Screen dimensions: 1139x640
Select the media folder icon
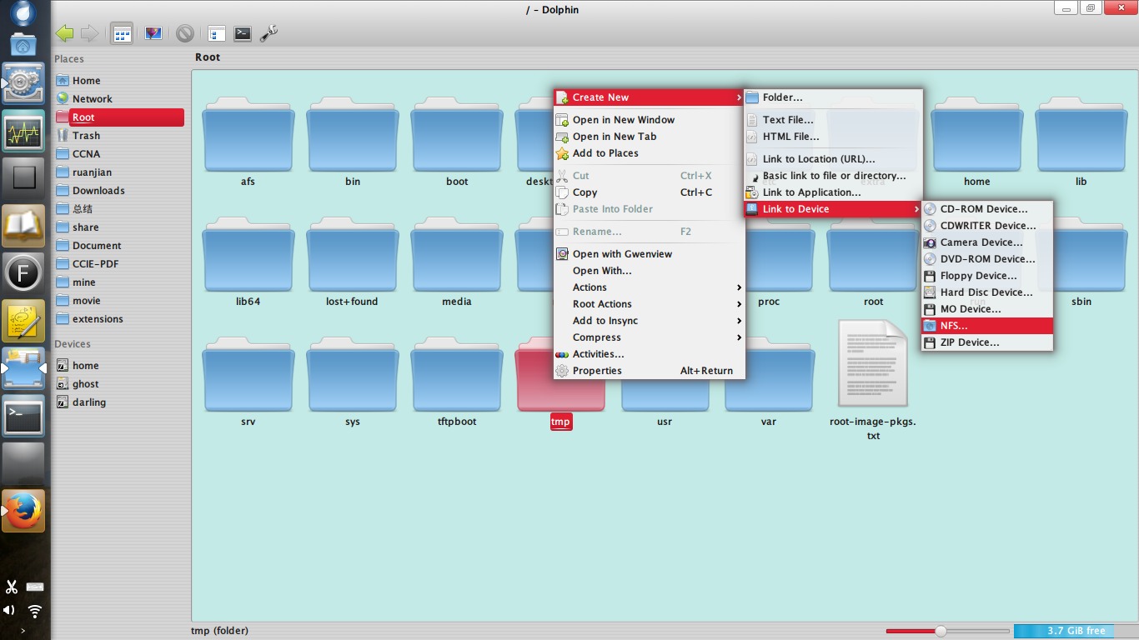pos(457,254)
